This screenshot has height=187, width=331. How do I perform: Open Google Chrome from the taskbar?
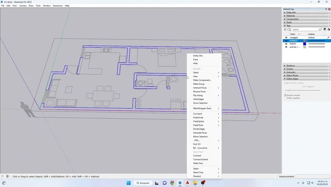(x=172, y=183)
